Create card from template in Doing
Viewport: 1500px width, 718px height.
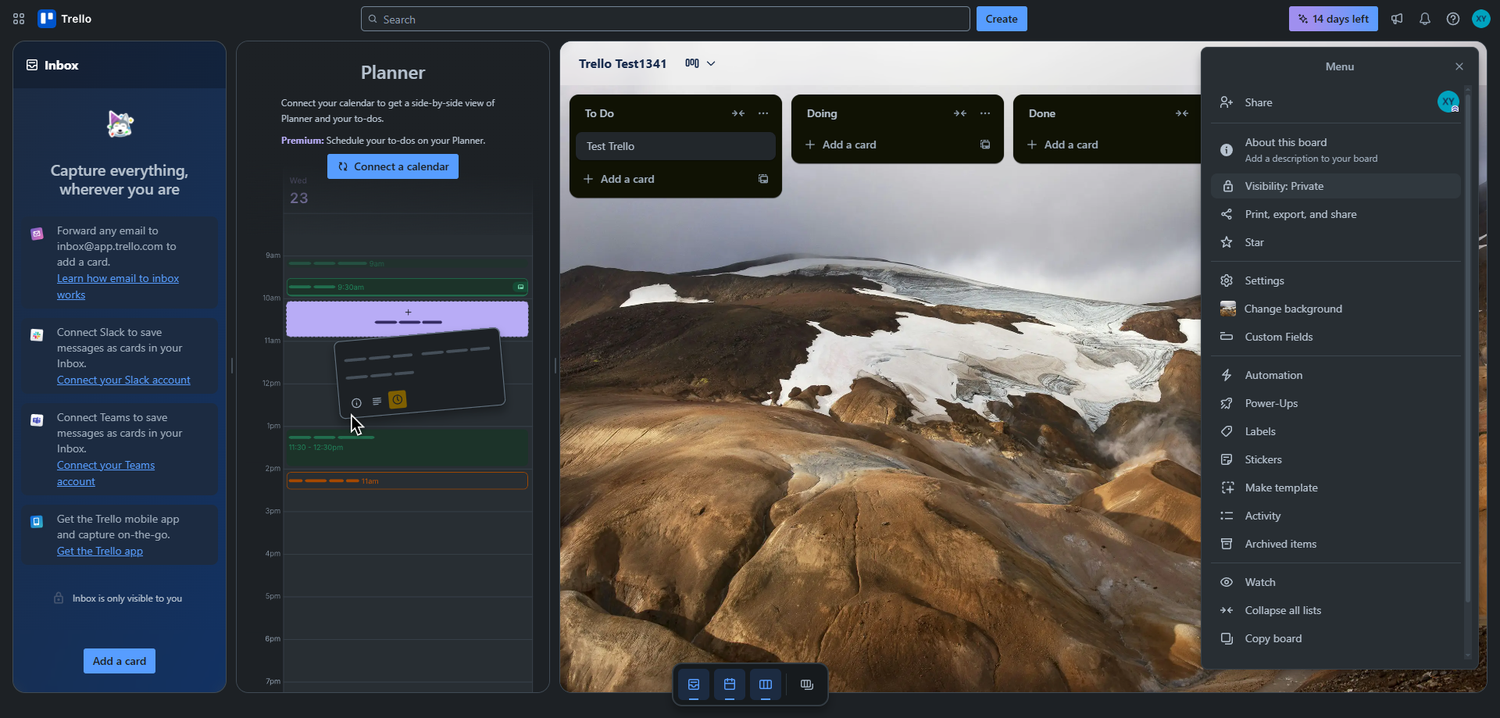point(985,145)
